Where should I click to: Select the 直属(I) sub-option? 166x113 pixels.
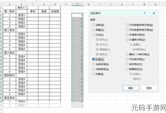click(135, 44)
